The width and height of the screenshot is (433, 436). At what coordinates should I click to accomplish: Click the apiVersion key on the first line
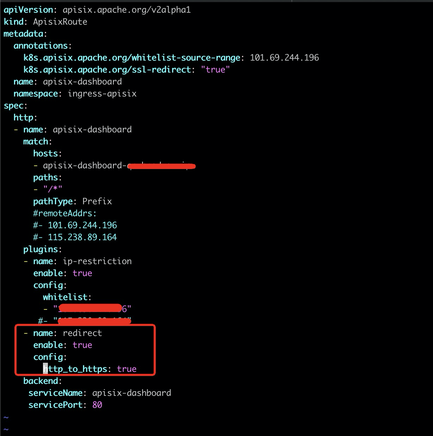[x=28, y=10]
